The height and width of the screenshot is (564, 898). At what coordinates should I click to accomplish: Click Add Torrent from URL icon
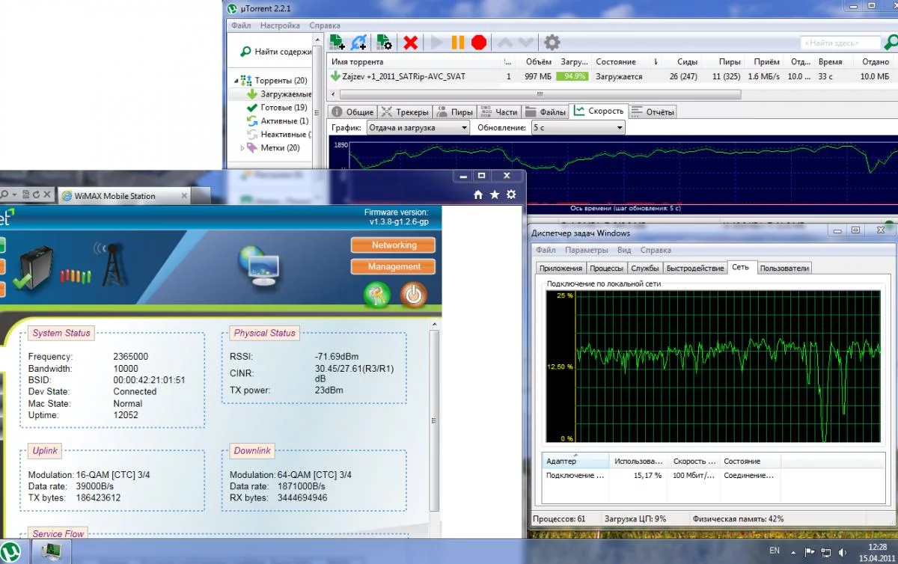click(x=359, y=43)
